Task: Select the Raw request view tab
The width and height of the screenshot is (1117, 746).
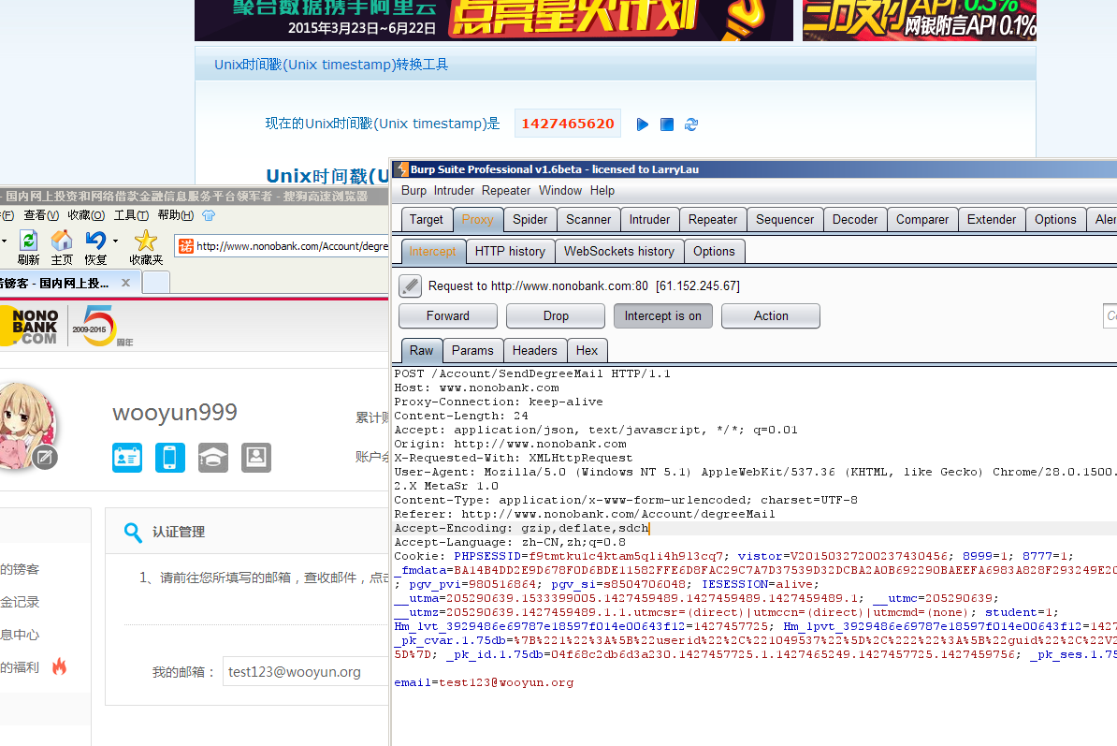Action: 421,351
